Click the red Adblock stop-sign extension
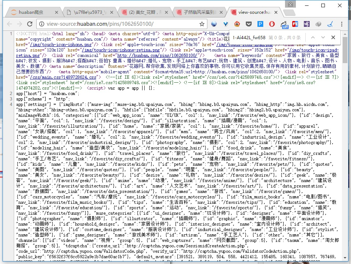Screen dimensions: 351x264 click(x=272, y=24)
